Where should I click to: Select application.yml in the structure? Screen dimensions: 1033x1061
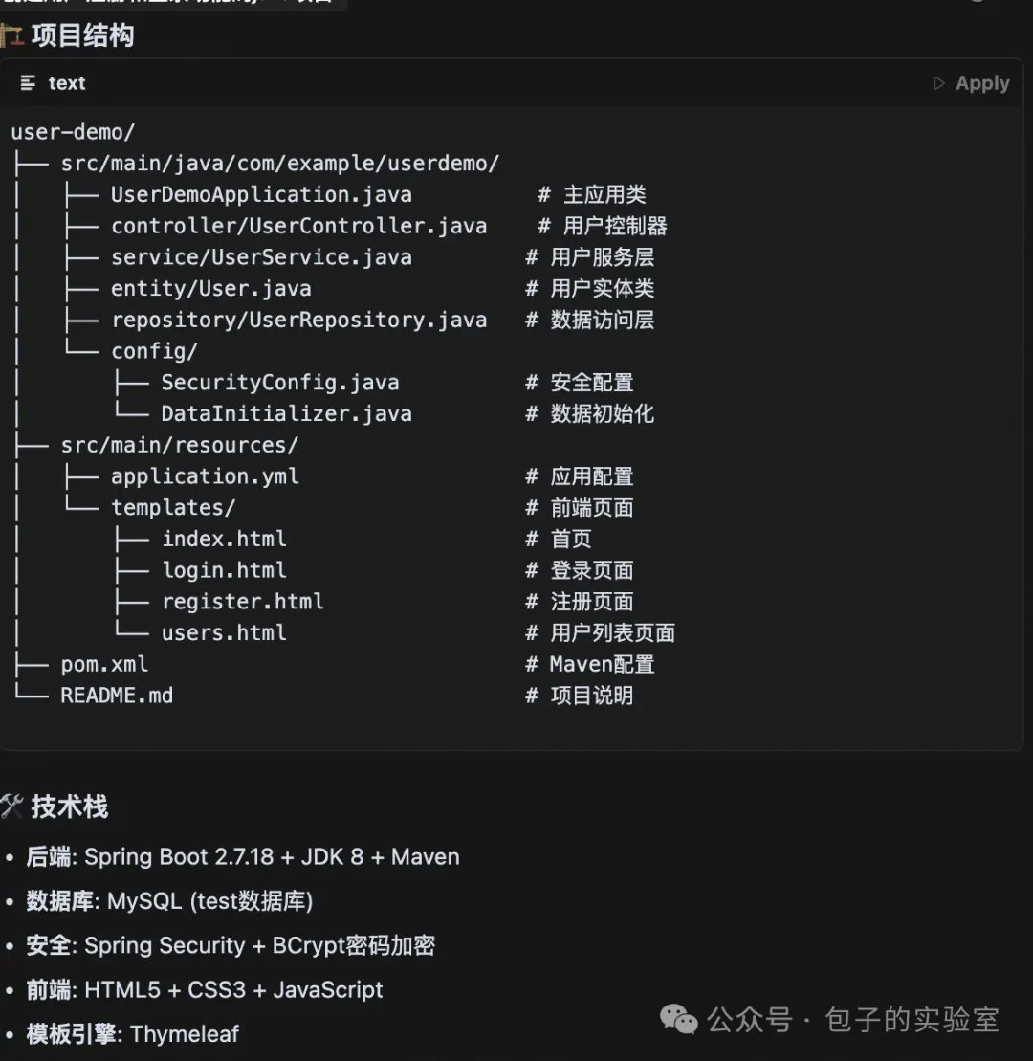(205, 476)
